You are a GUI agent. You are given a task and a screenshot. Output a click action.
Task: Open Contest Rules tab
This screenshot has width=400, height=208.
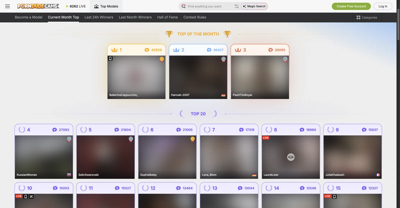[x=195, y=17]
